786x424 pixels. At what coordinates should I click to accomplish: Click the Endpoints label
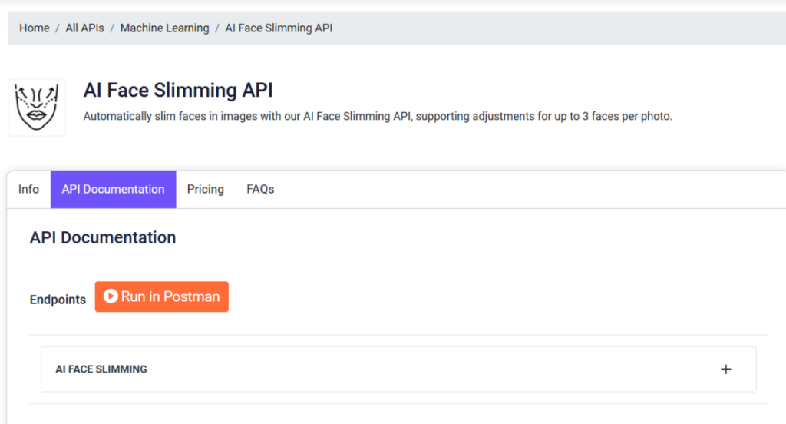[58, 300]
